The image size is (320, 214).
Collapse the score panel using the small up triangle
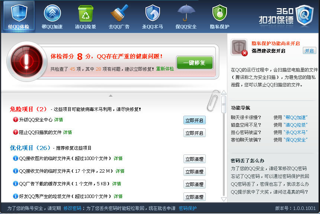(x=111, y=96)
